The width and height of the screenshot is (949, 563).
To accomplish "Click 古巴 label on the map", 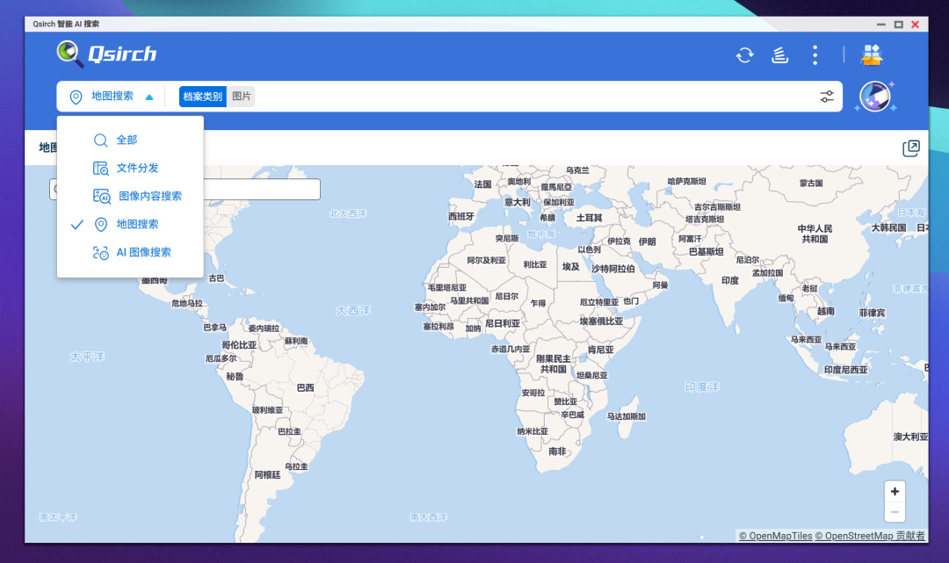I will coord(216,278).
